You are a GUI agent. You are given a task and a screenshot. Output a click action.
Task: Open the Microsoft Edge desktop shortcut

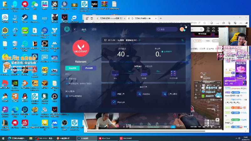click(x=15, y=112)
